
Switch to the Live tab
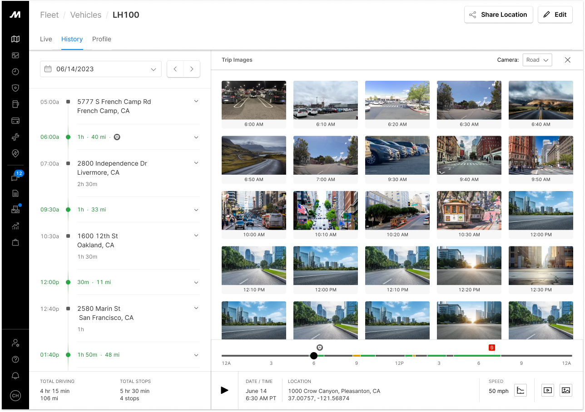(46, 39)
